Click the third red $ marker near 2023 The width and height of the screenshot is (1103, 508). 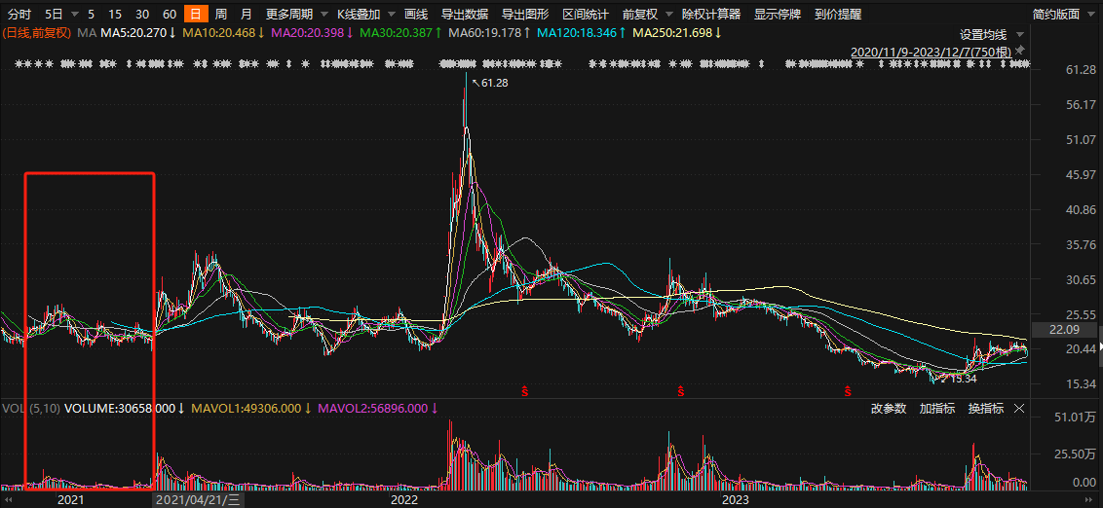(x=846, y=391)
